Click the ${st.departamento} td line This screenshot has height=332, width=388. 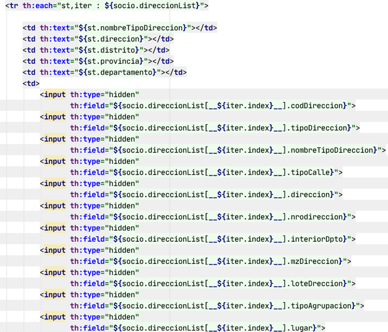pos(105,72)
